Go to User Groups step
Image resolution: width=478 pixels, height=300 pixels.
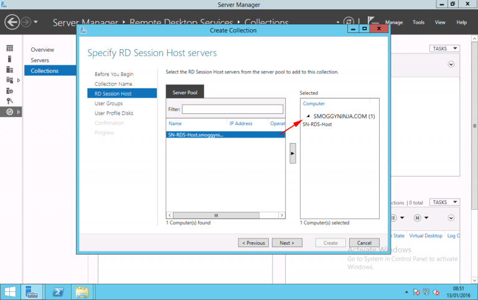tap(108, 103)
